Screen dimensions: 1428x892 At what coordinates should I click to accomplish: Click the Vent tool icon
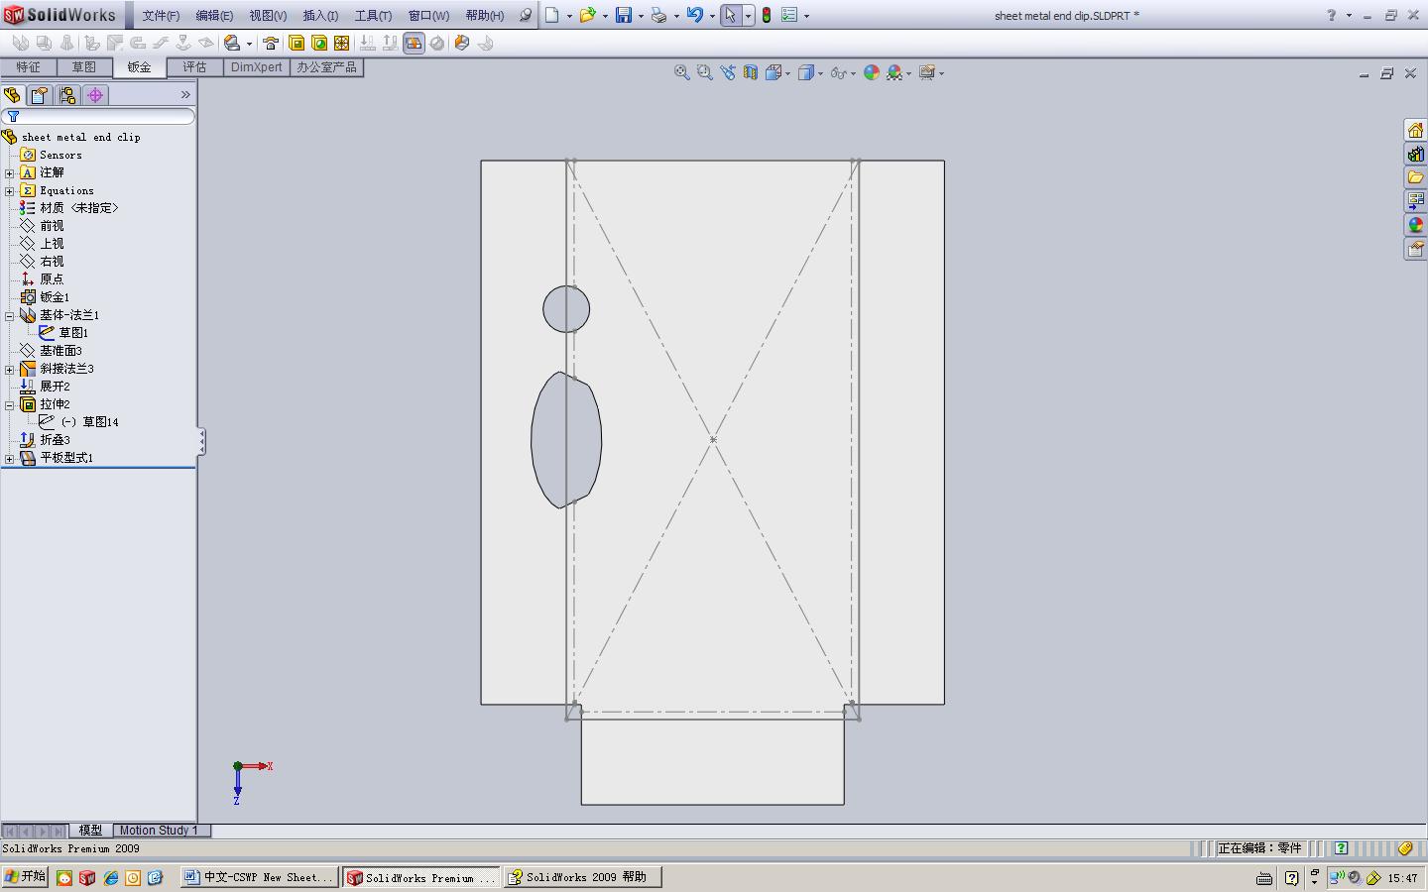(342, 43)
